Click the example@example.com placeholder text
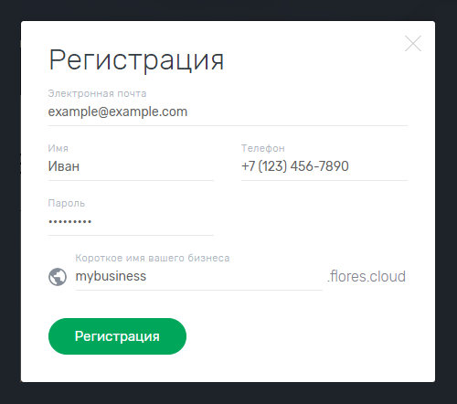457x404 pixels. [x=118, y=112]
